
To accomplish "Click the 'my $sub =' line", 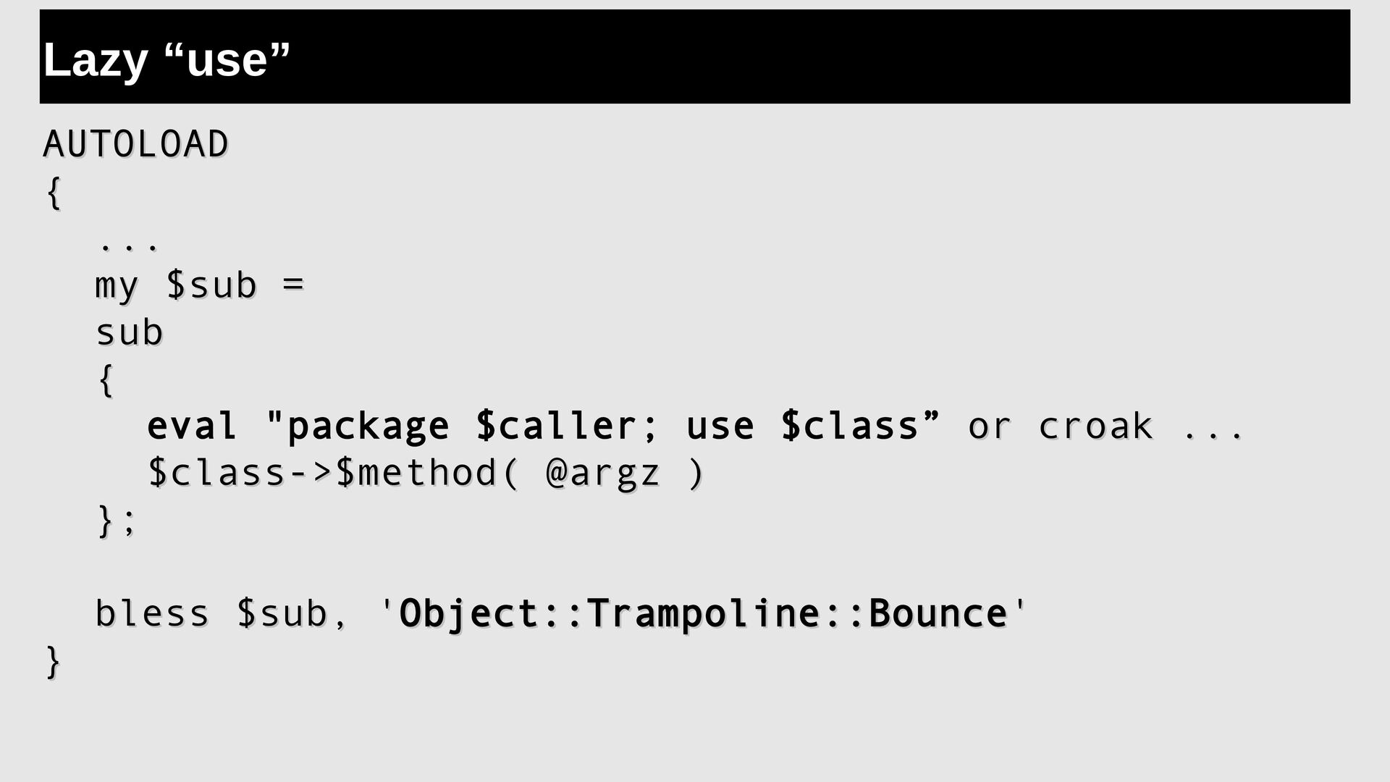I will pos(200,285).
